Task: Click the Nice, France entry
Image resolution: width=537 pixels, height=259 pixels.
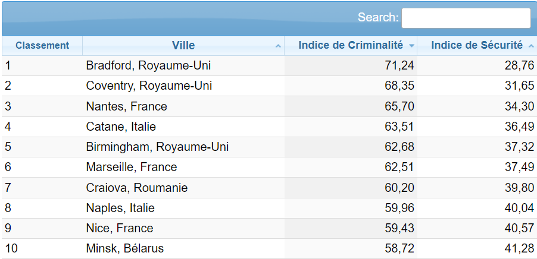Action: pyautogui.click(x=120, y=228)
